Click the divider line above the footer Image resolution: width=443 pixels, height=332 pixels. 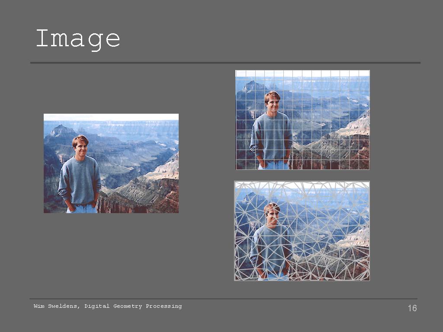(223, 299)
